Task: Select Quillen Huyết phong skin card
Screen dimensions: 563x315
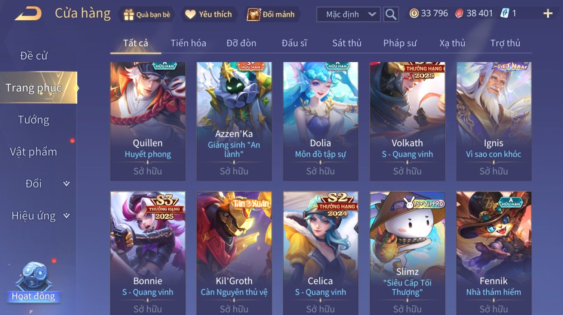Action: tap(148, 122)
